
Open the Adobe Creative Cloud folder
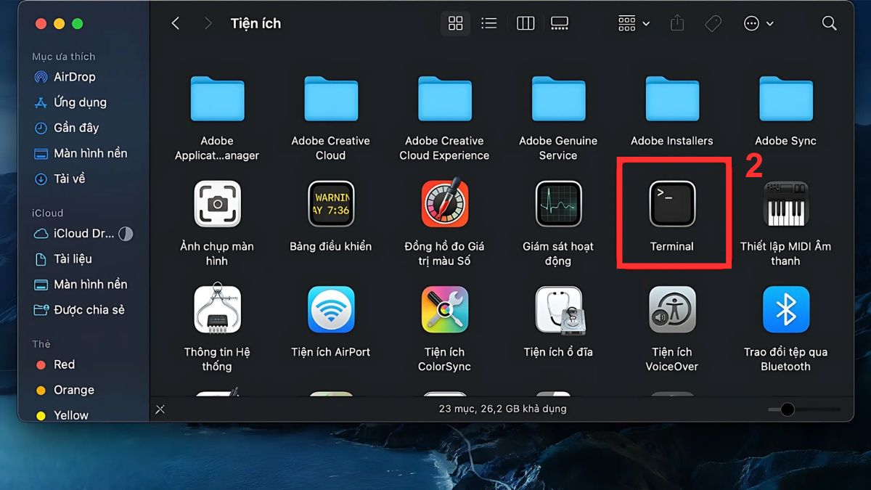point(330,98)
